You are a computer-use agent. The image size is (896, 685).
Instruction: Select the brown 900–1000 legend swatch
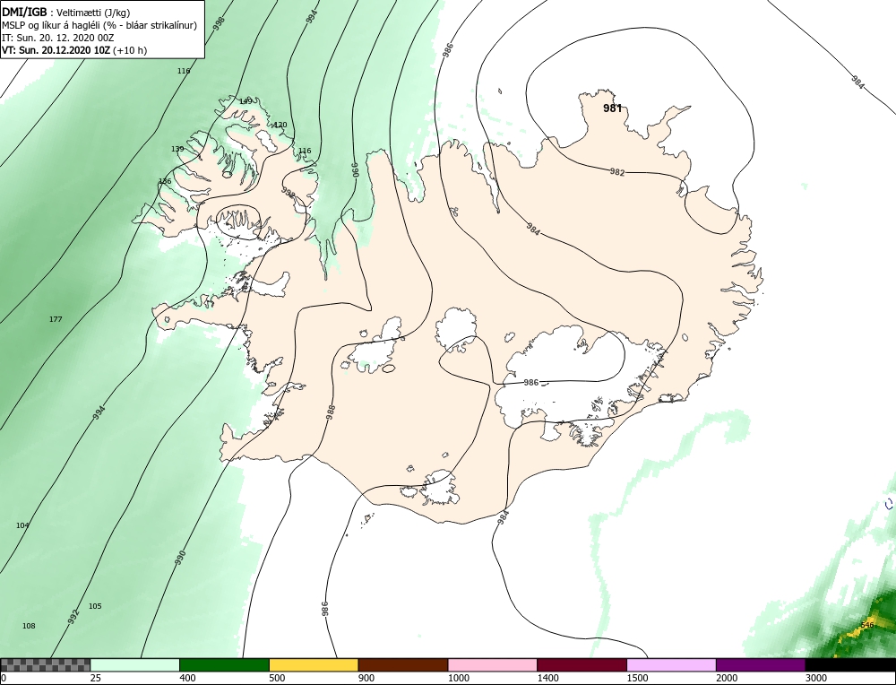tap(403, 665)
